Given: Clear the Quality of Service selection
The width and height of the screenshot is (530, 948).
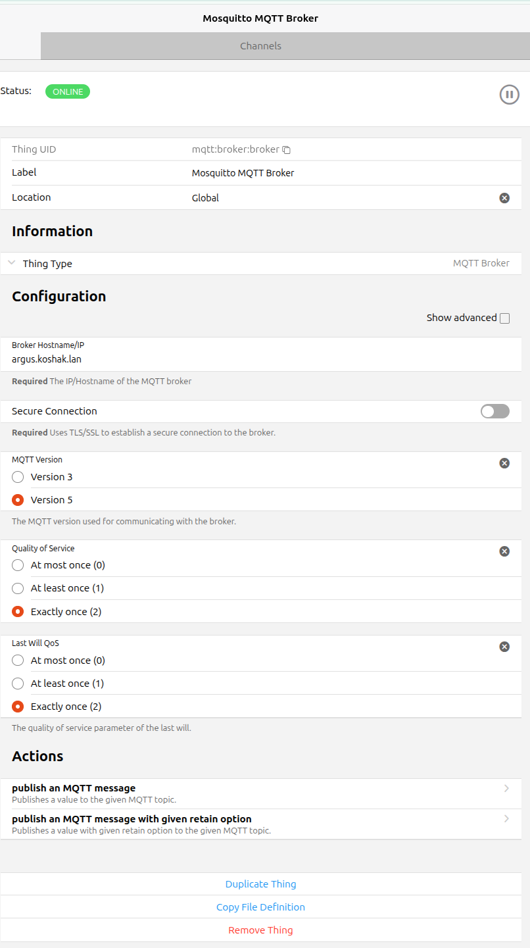Looking at the screenshot, I should coord(504,551).
